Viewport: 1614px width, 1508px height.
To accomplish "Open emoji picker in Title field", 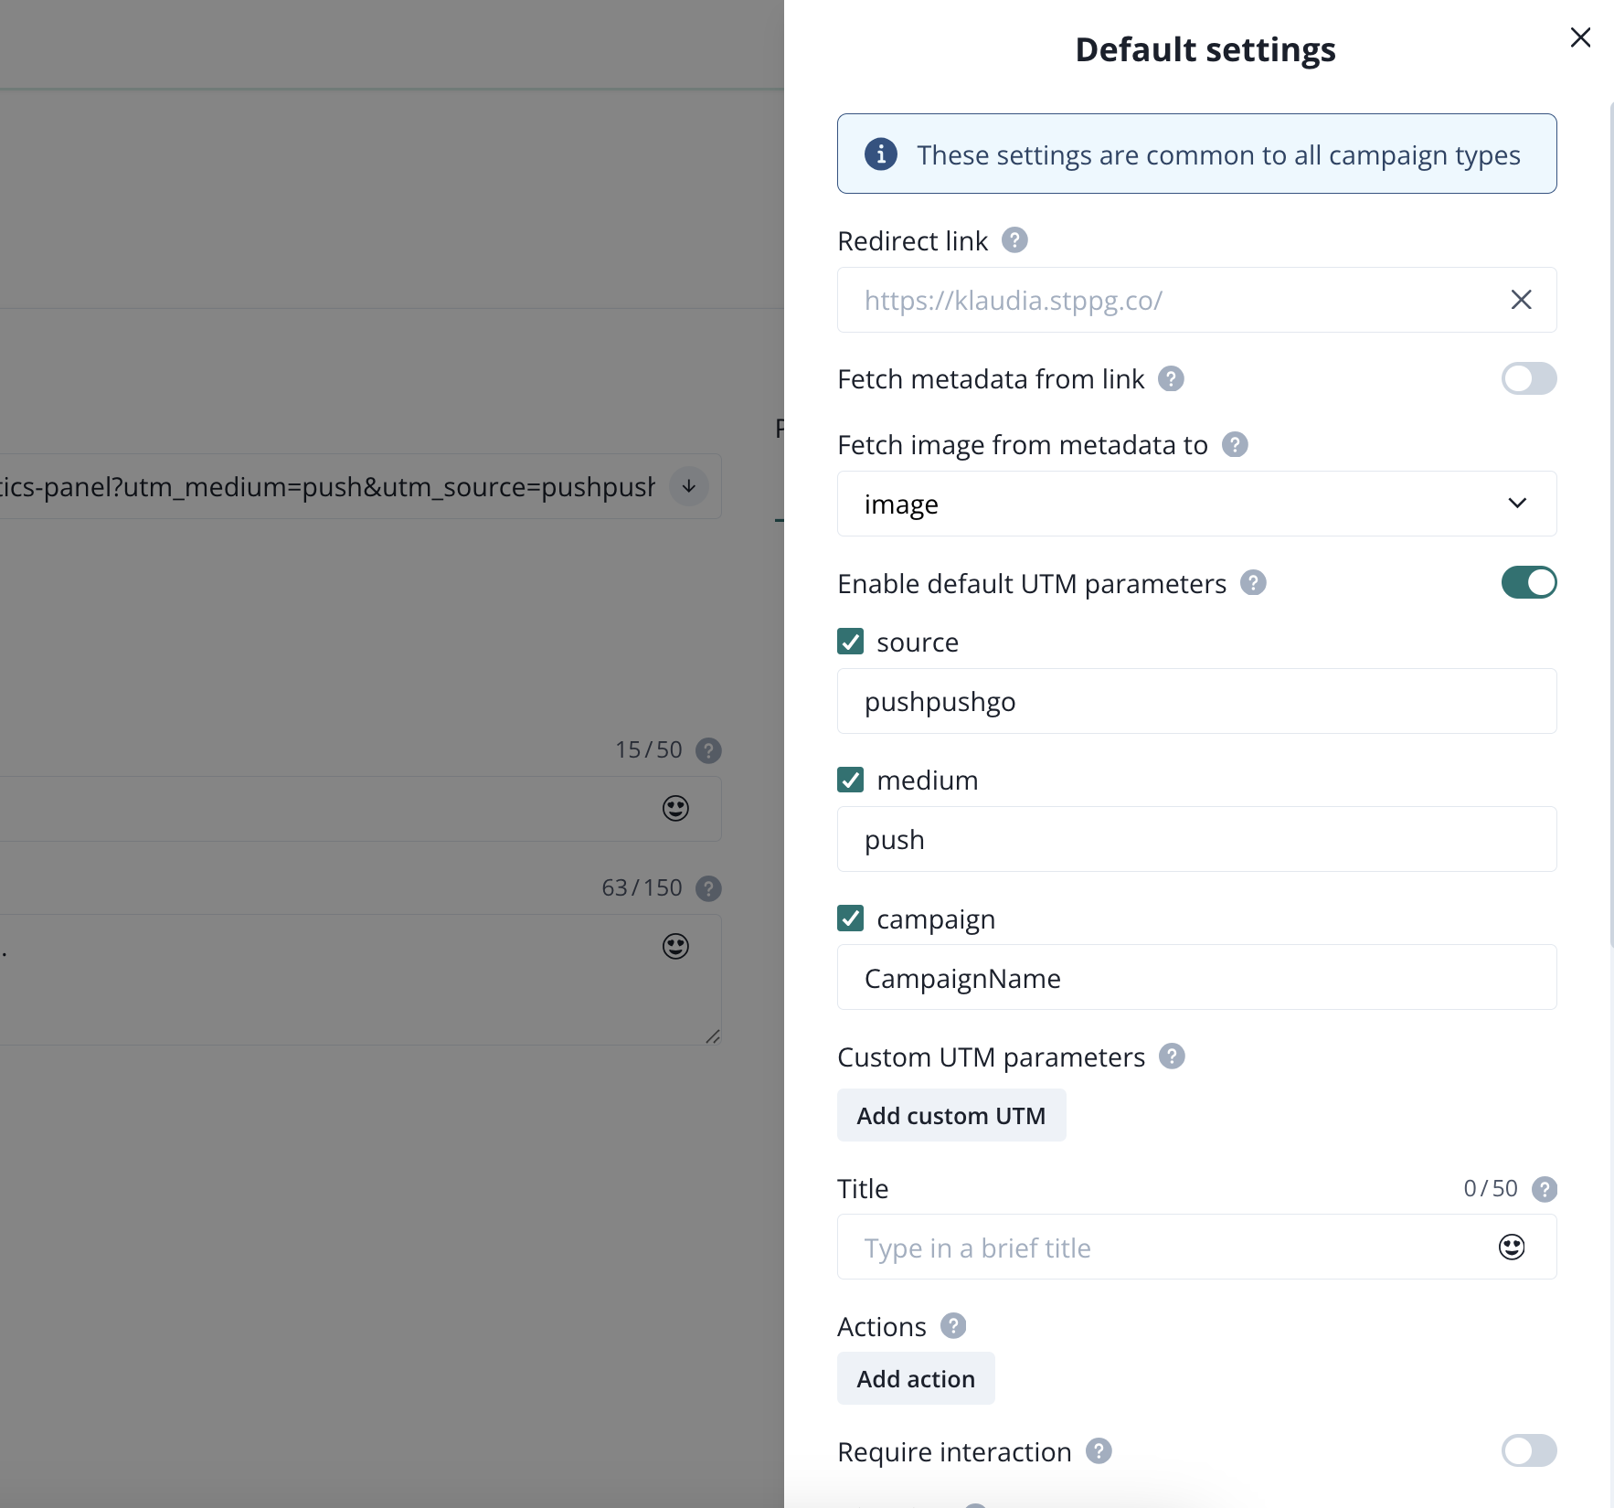I will 1512,1248.
